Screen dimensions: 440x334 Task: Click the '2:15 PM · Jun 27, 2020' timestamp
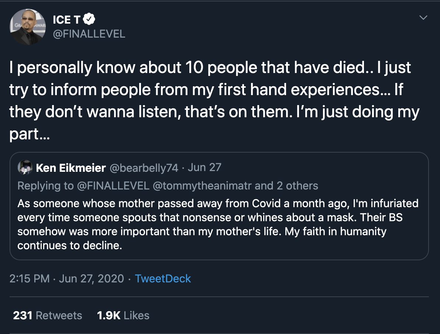(x=66, y=278)
